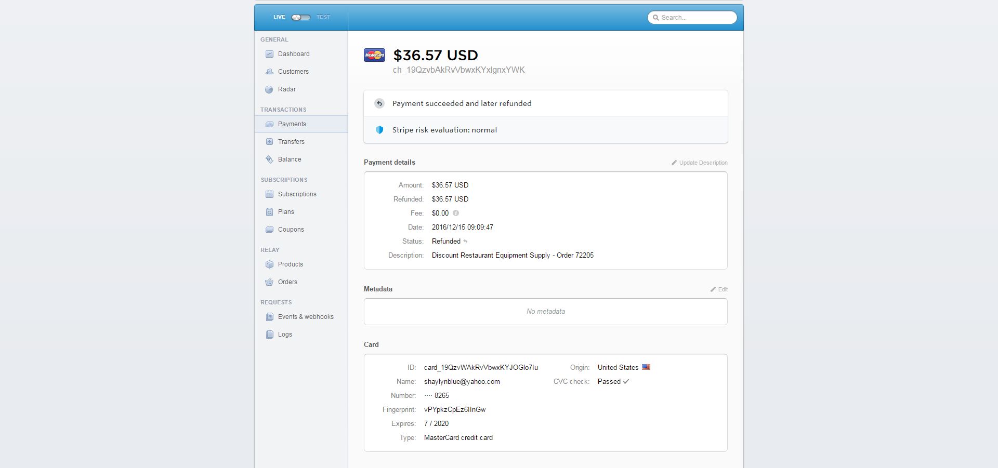Click the card number ending 8265

coord(437,396)
